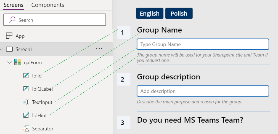
Task: Click the lblHint label pencil icon
Action: 26,115
